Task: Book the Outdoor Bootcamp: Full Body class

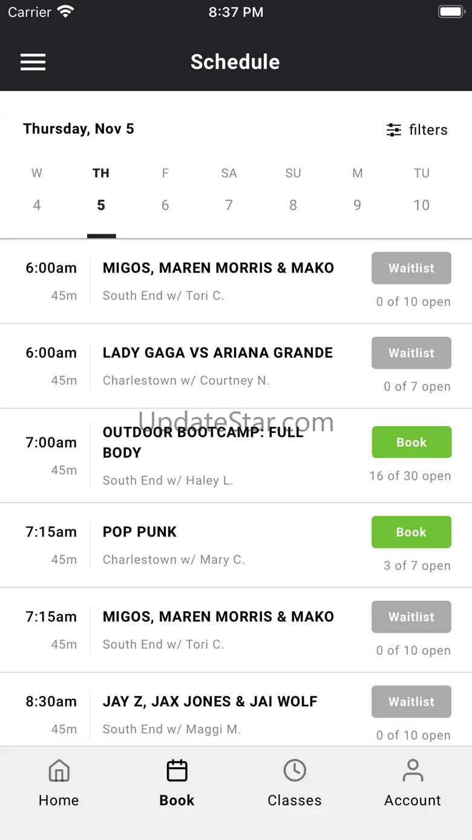Action: coord(411,442)
